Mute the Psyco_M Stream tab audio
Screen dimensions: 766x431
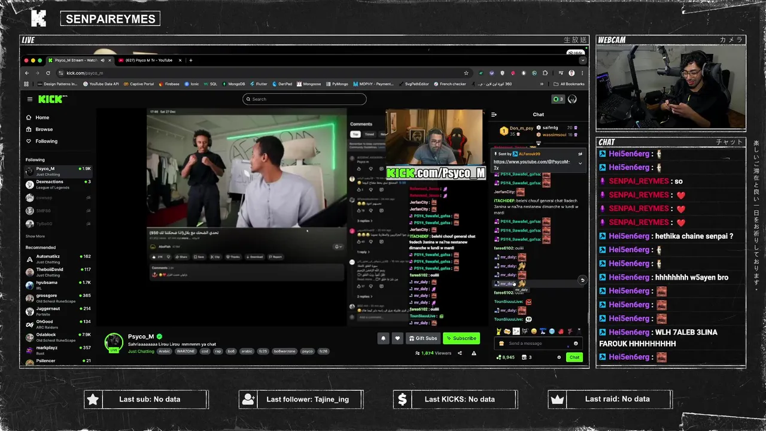[102, 60]
